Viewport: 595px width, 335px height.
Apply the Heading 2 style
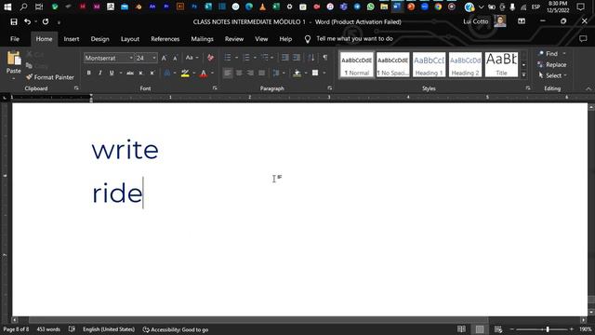tap(465, 64)
